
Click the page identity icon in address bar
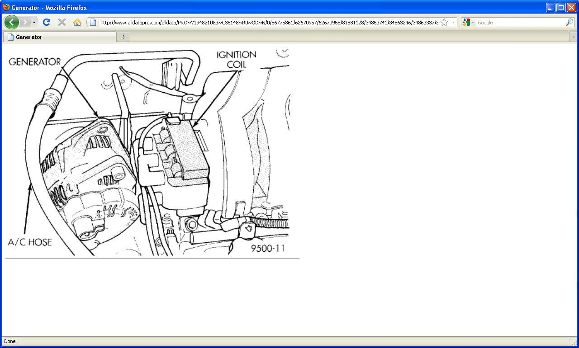(x=93, y=22)
